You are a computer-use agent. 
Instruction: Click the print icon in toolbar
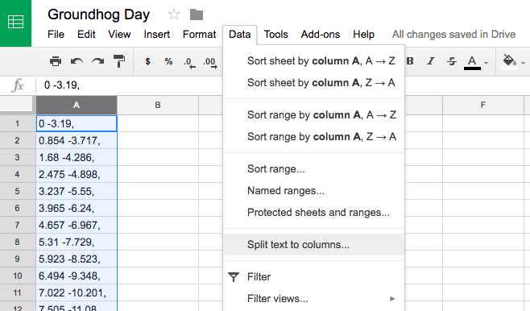(x=56, y=61)
